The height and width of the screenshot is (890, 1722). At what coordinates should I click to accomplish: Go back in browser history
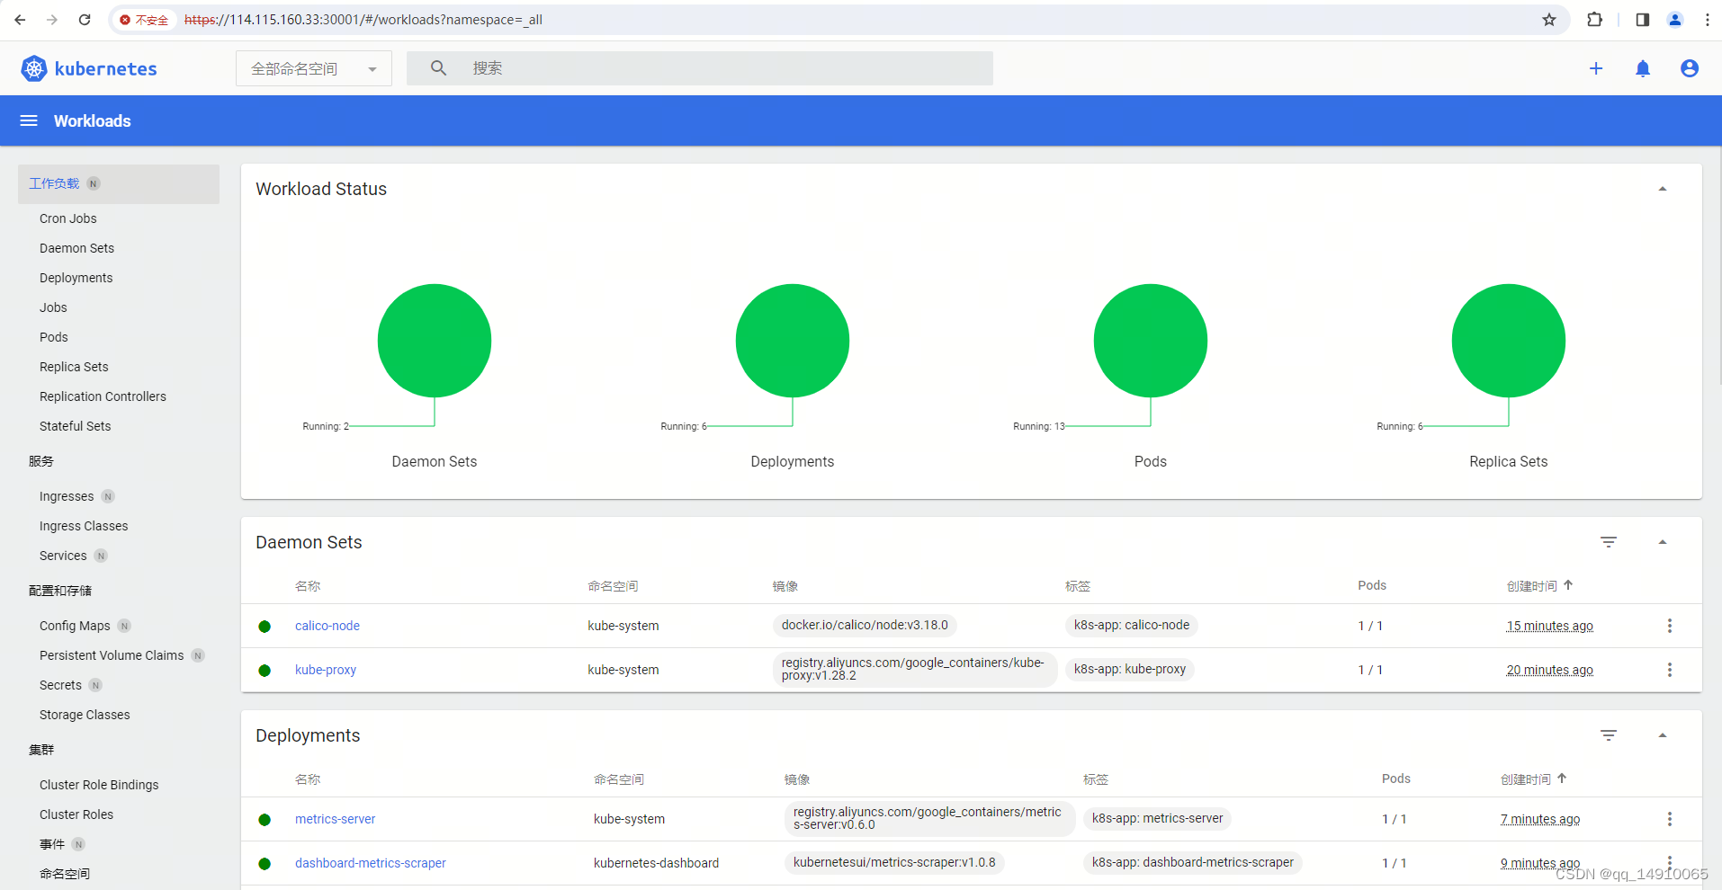(20, 20)
